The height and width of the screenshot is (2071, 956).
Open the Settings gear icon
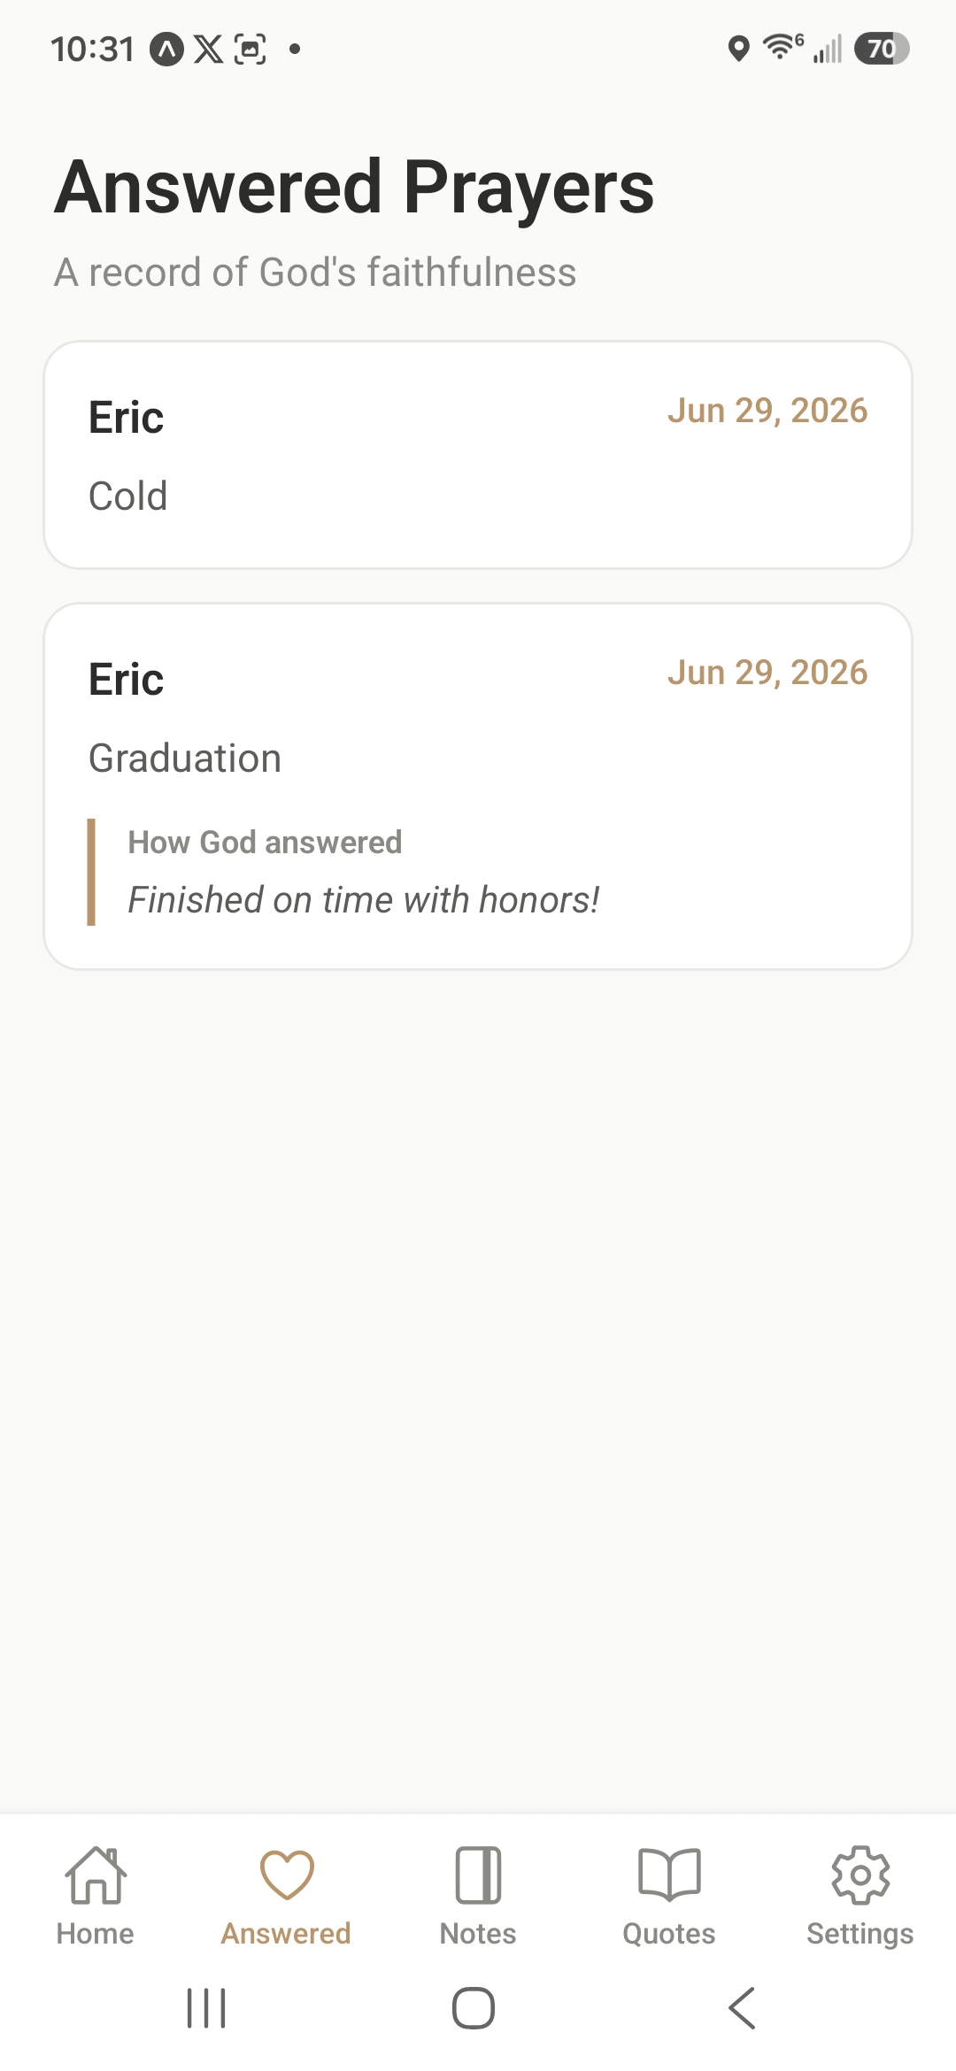click(x=860, y=1875)
